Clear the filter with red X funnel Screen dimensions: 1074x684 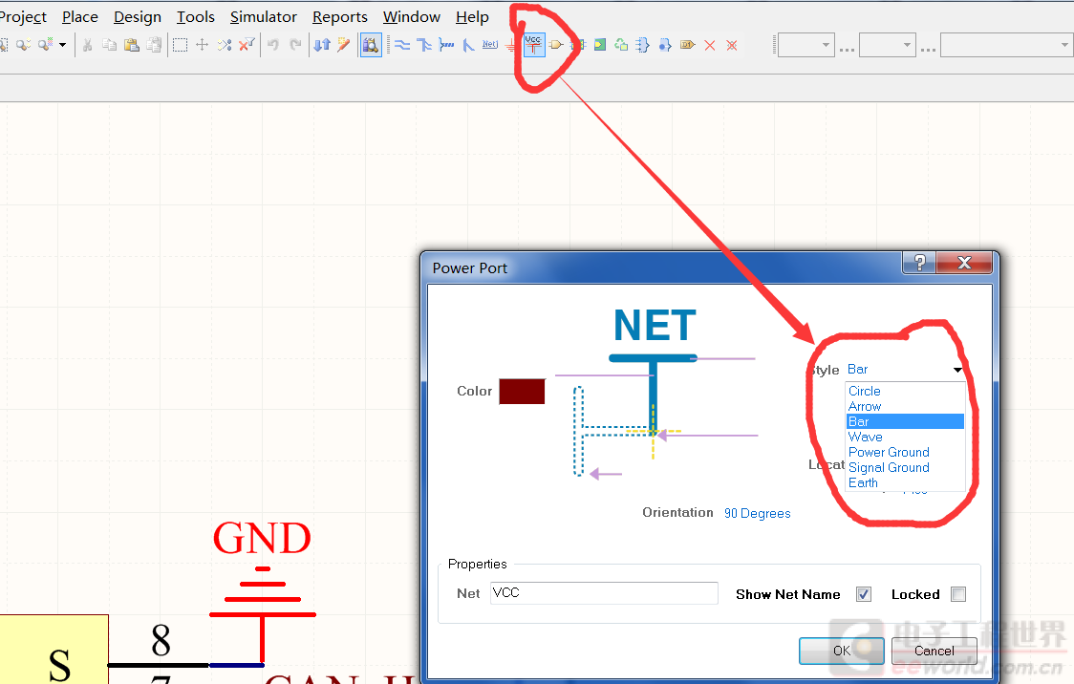[247, 45]
